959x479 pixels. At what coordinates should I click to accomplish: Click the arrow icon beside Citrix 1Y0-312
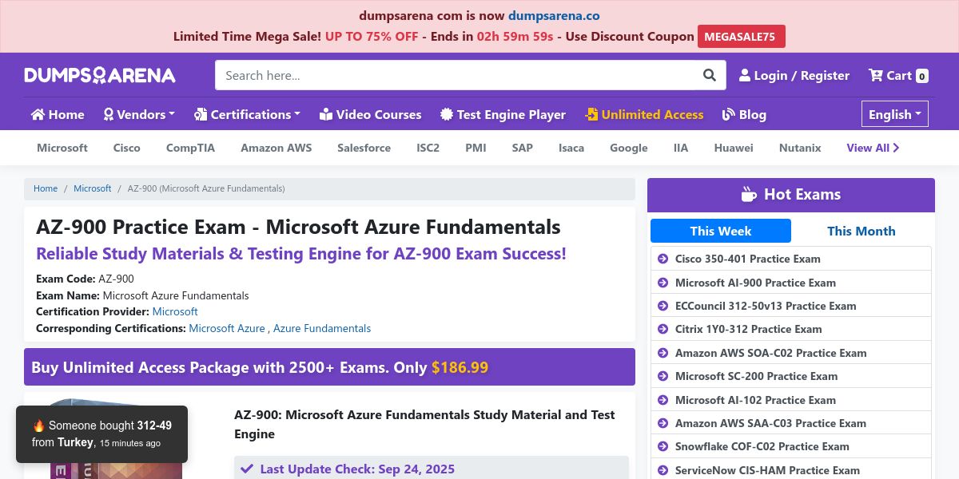point(663,329)
